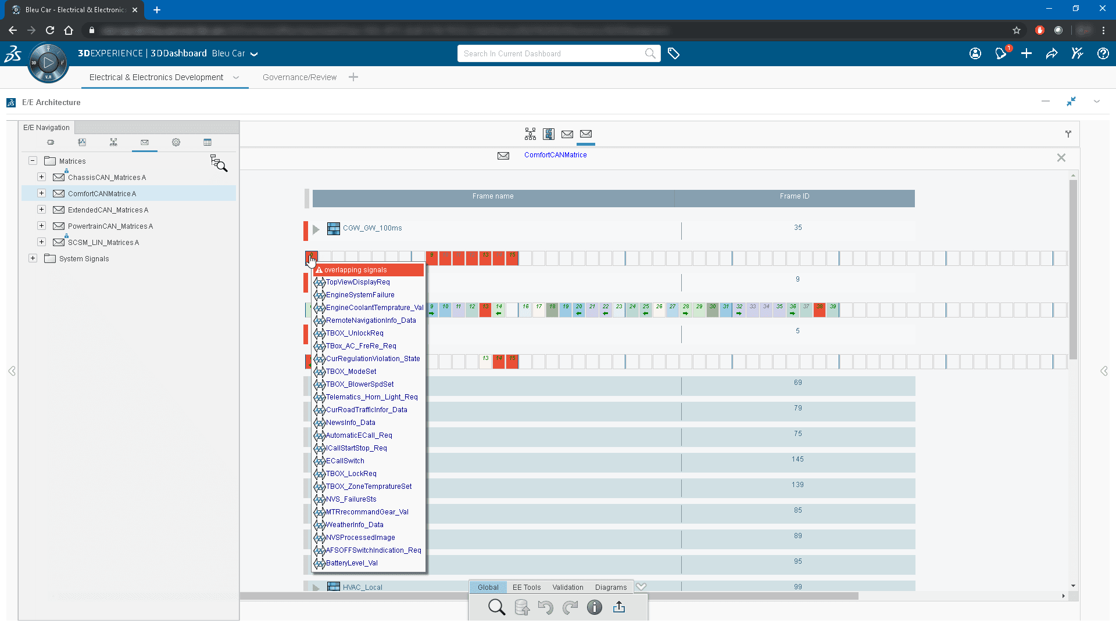Open the network topology navigation icon
1116x627 pixels.
coord(113,142)
